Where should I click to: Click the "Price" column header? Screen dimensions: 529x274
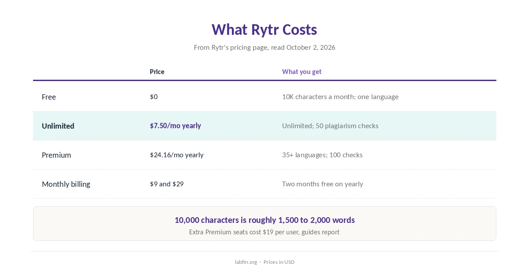click(157, 72)
